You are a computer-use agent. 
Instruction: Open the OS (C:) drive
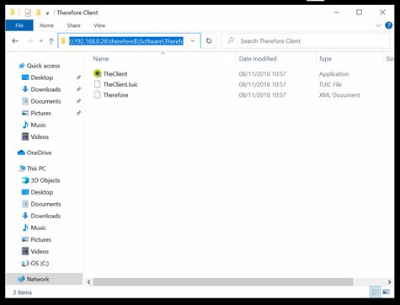pyautogui.click(x=40, y=263)
